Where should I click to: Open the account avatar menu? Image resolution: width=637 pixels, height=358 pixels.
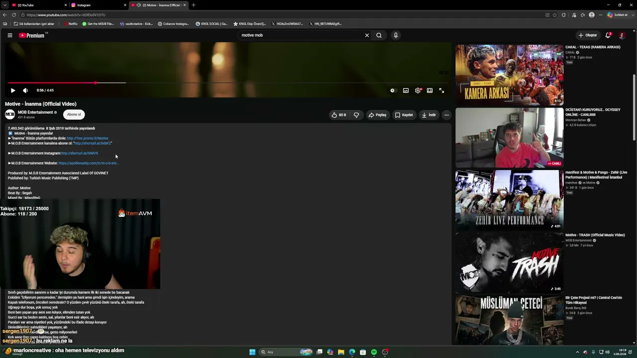(622, 35)
